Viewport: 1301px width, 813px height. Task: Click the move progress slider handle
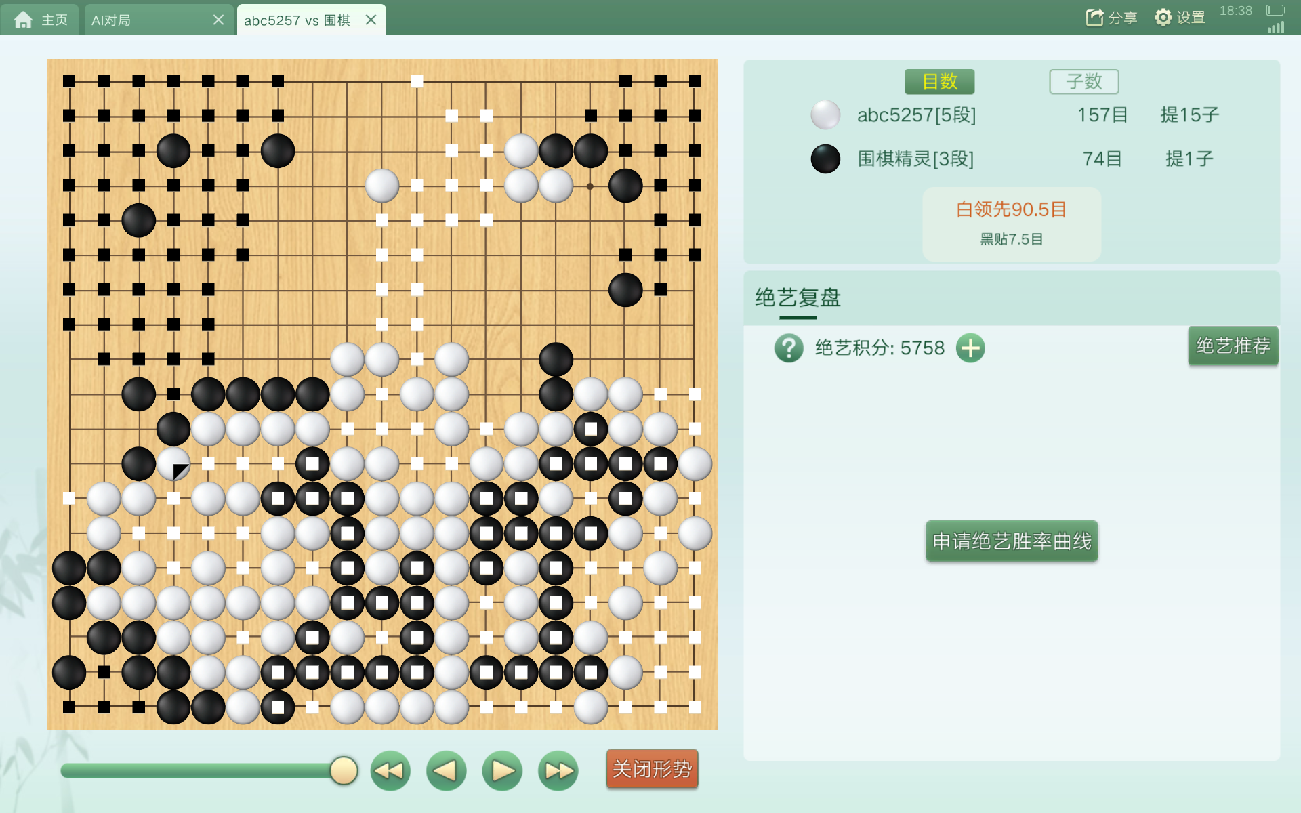point(344,770)
